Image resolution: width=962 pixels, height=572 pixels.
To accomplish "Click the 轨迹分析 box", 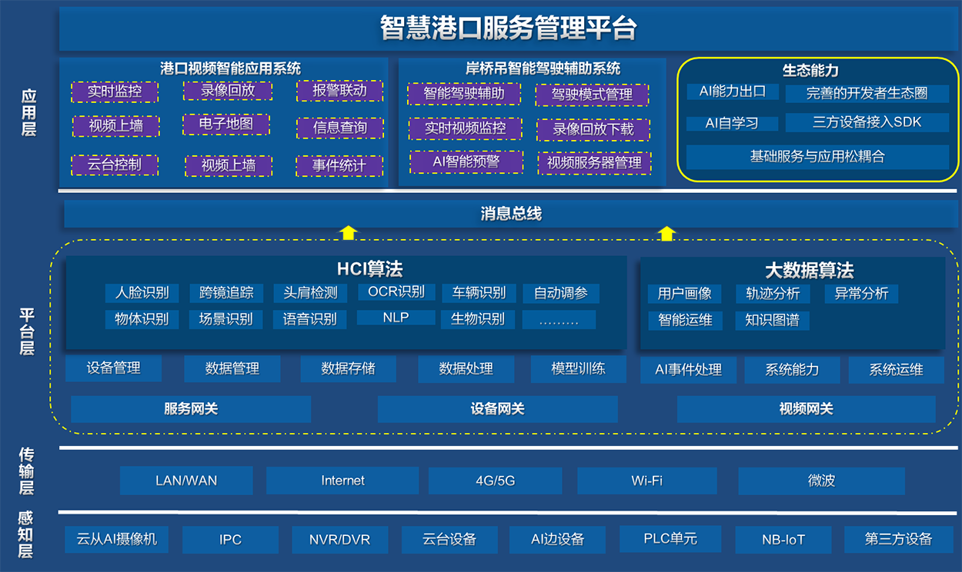I will [772, 294].
